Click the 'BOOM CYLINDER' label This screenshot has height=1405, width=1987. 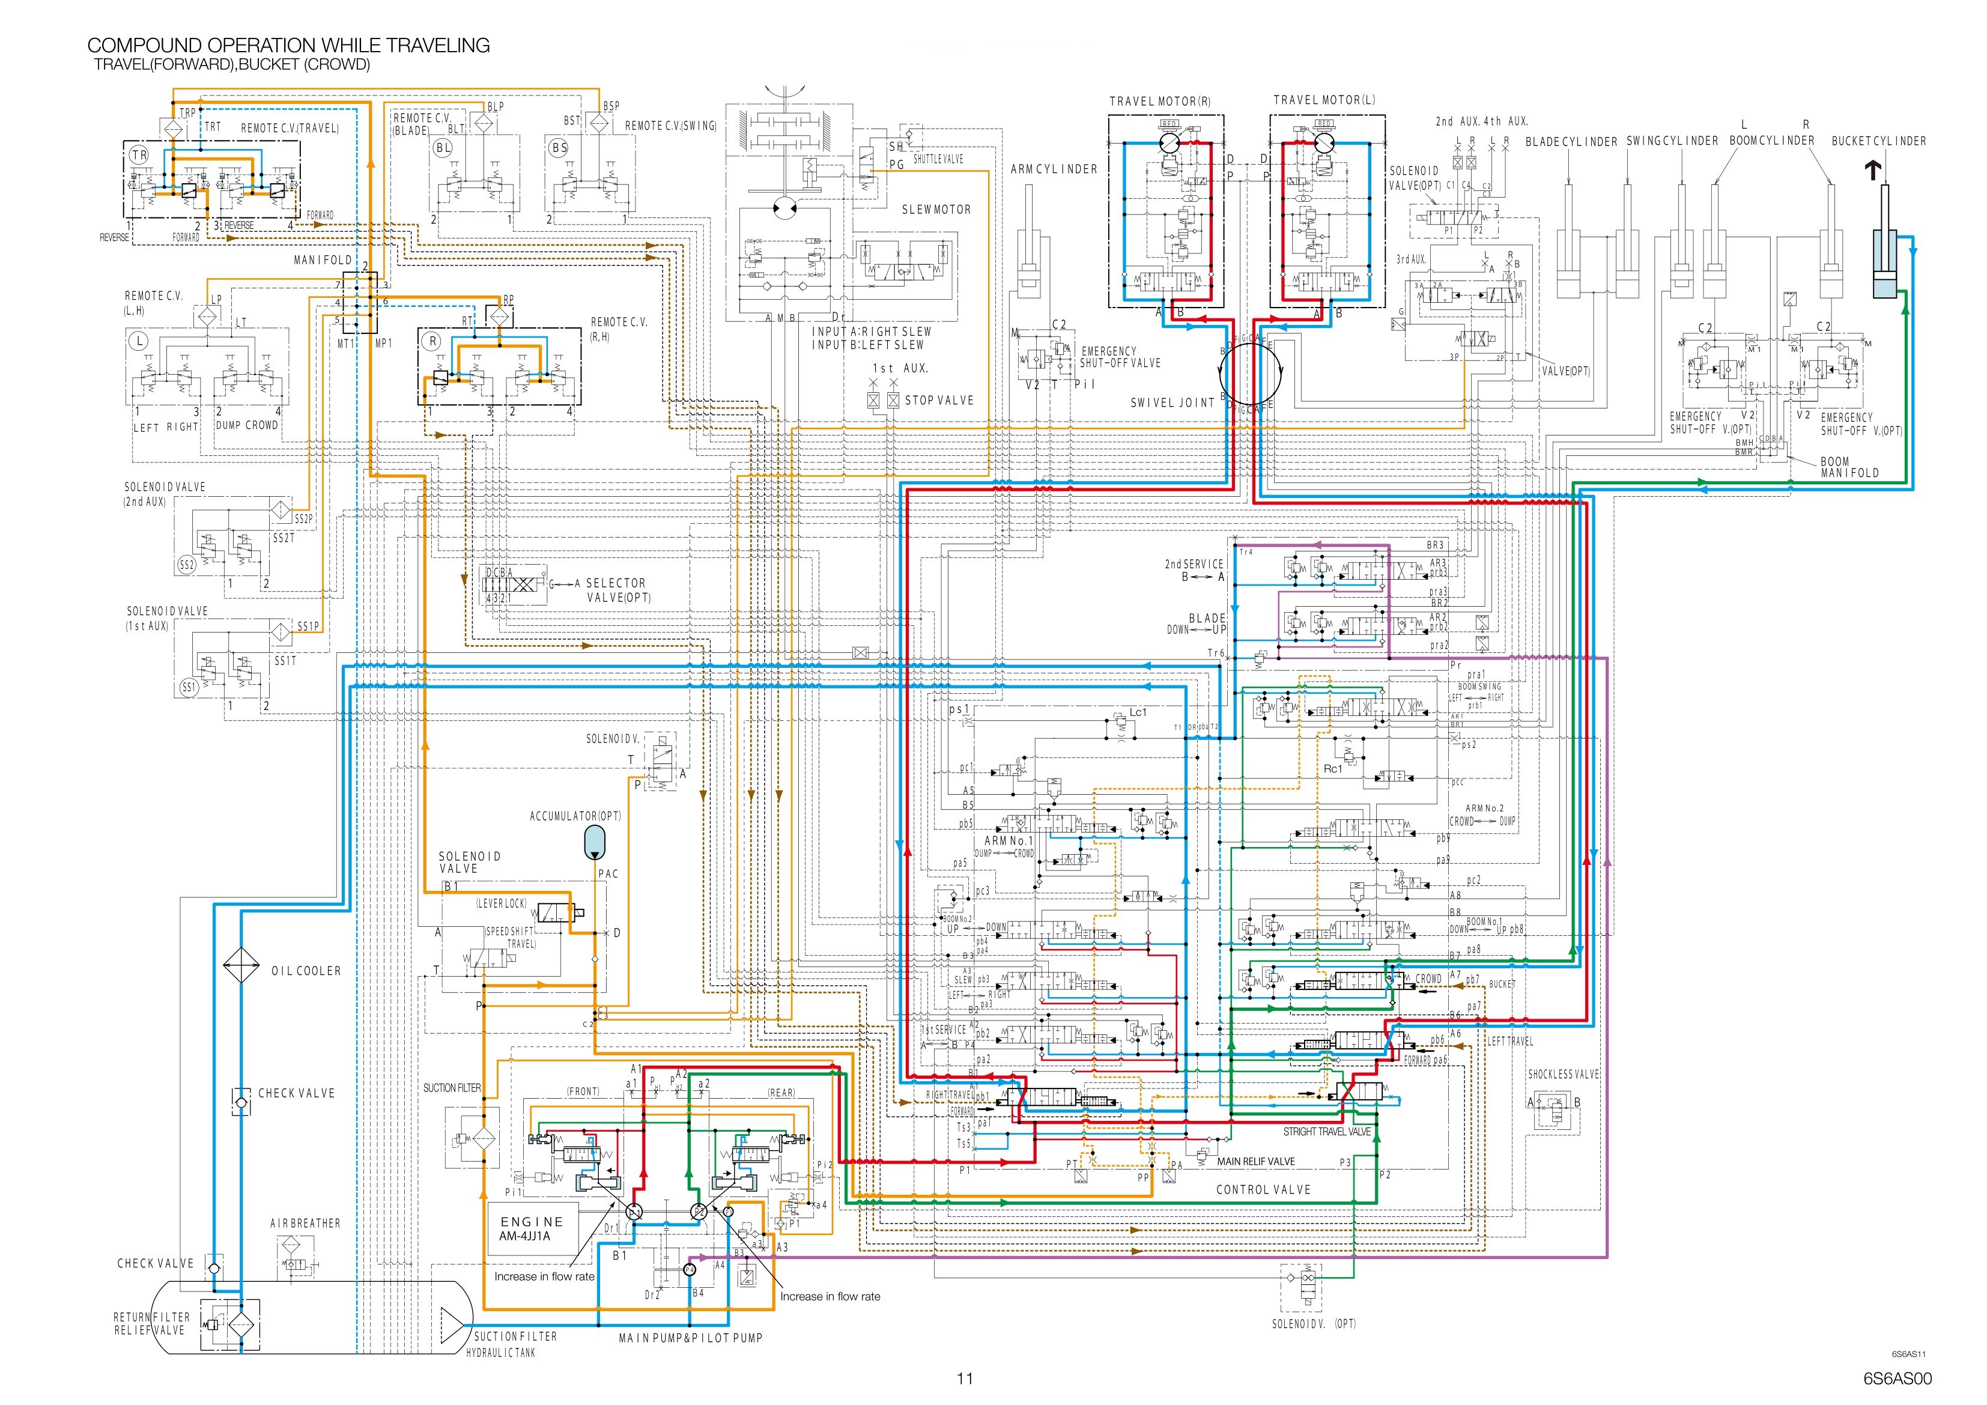click(x=1773, y=140)
